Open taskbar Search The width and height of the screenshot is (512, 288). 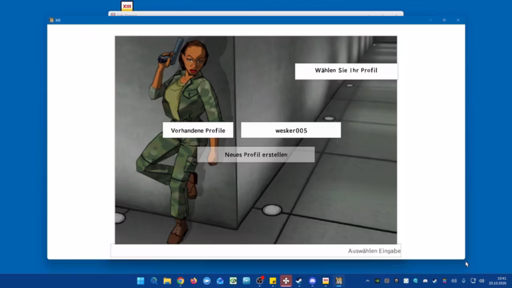(x=154, y=281)
